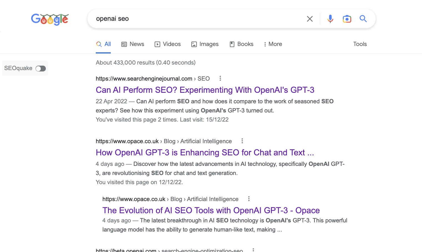Clear the query with the X icon
This screenshot has height=252, width=422.
coord(310,19)
